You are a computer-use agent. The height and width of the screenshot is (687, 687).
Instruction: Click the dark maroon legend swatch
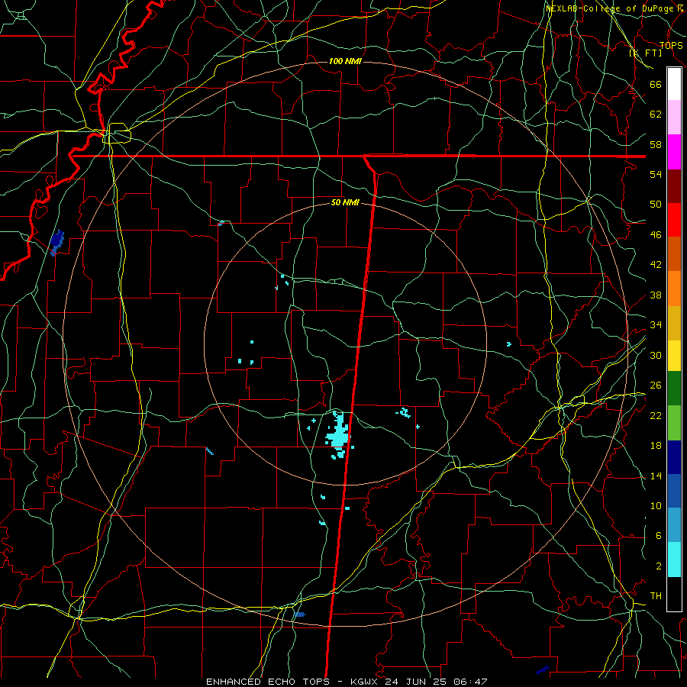[674, 185]
